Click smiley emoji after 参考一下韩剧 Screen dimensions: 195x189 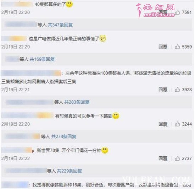point(116,115)
